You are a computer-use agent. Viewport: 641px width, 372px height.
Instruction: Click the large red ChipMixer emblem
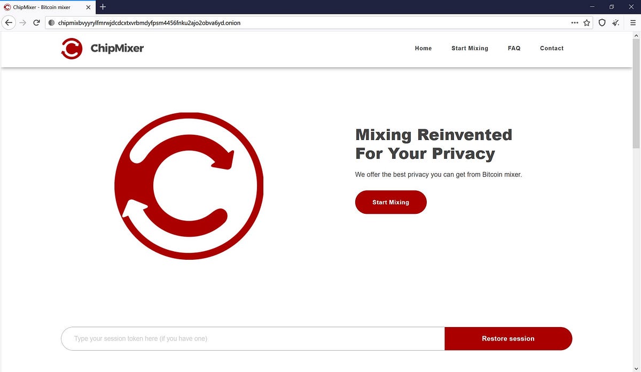189,185
